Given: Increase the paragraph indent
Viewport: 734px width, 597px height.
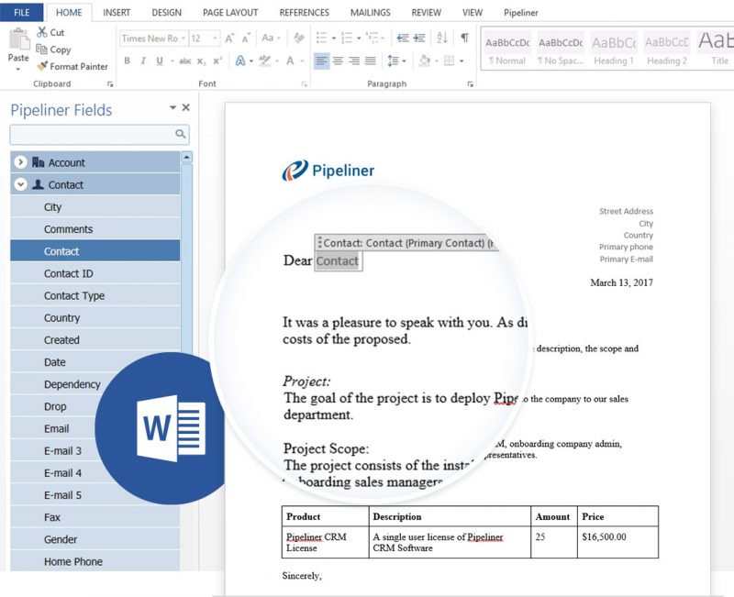Looking at the screenshot, I should tap(419, 38).
